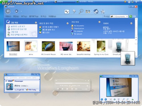
Task: Open My network icon in other places
Action: (72, 34)
